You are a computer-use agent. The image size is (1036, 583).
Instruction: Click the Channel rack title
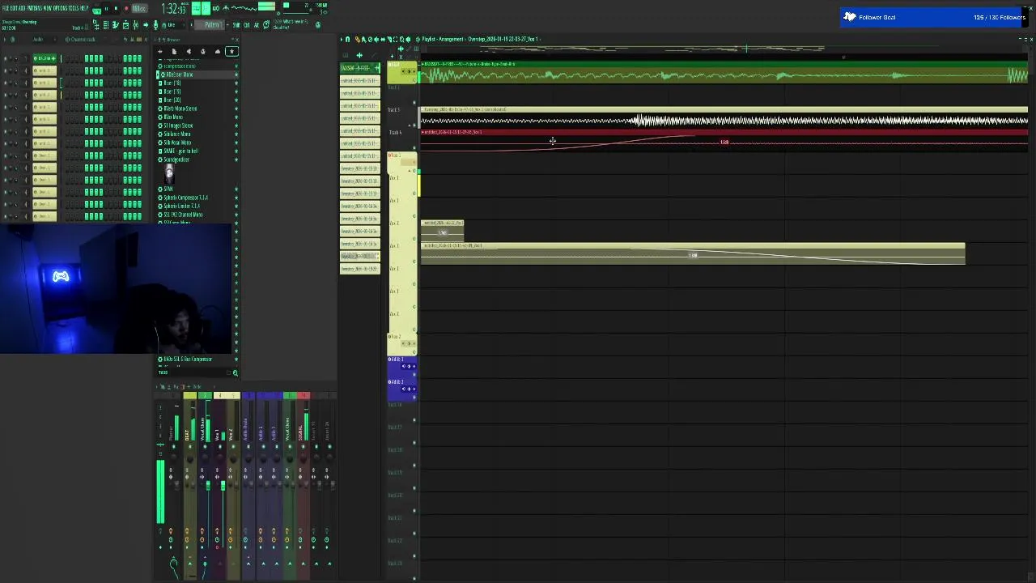(x=83, y=40)
